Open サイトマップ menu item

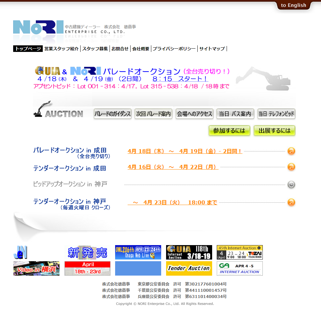coord(212,49)
